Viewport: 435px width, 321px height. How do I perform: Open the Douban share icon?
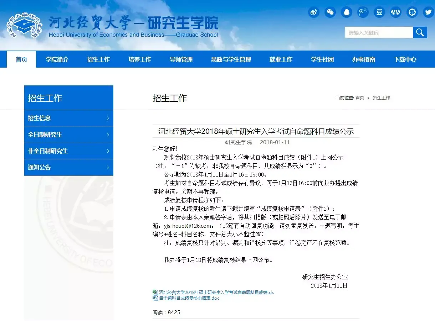tap(379, 12)
